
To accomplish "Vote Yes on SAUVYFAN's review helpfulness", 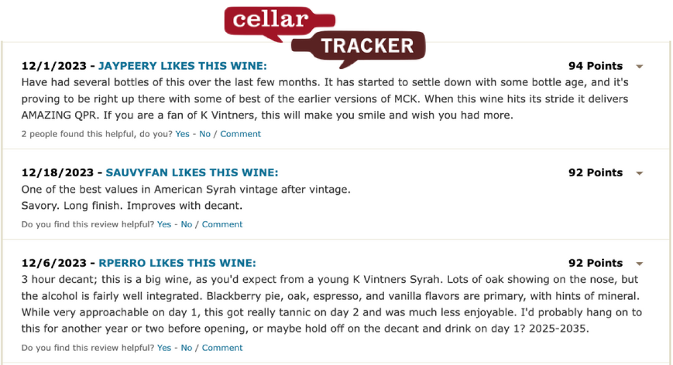I will (164, 224).
